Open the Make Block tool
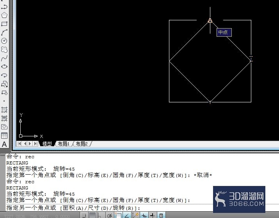Viewport: 279px width, 218px height. click(x=4, y=93)
